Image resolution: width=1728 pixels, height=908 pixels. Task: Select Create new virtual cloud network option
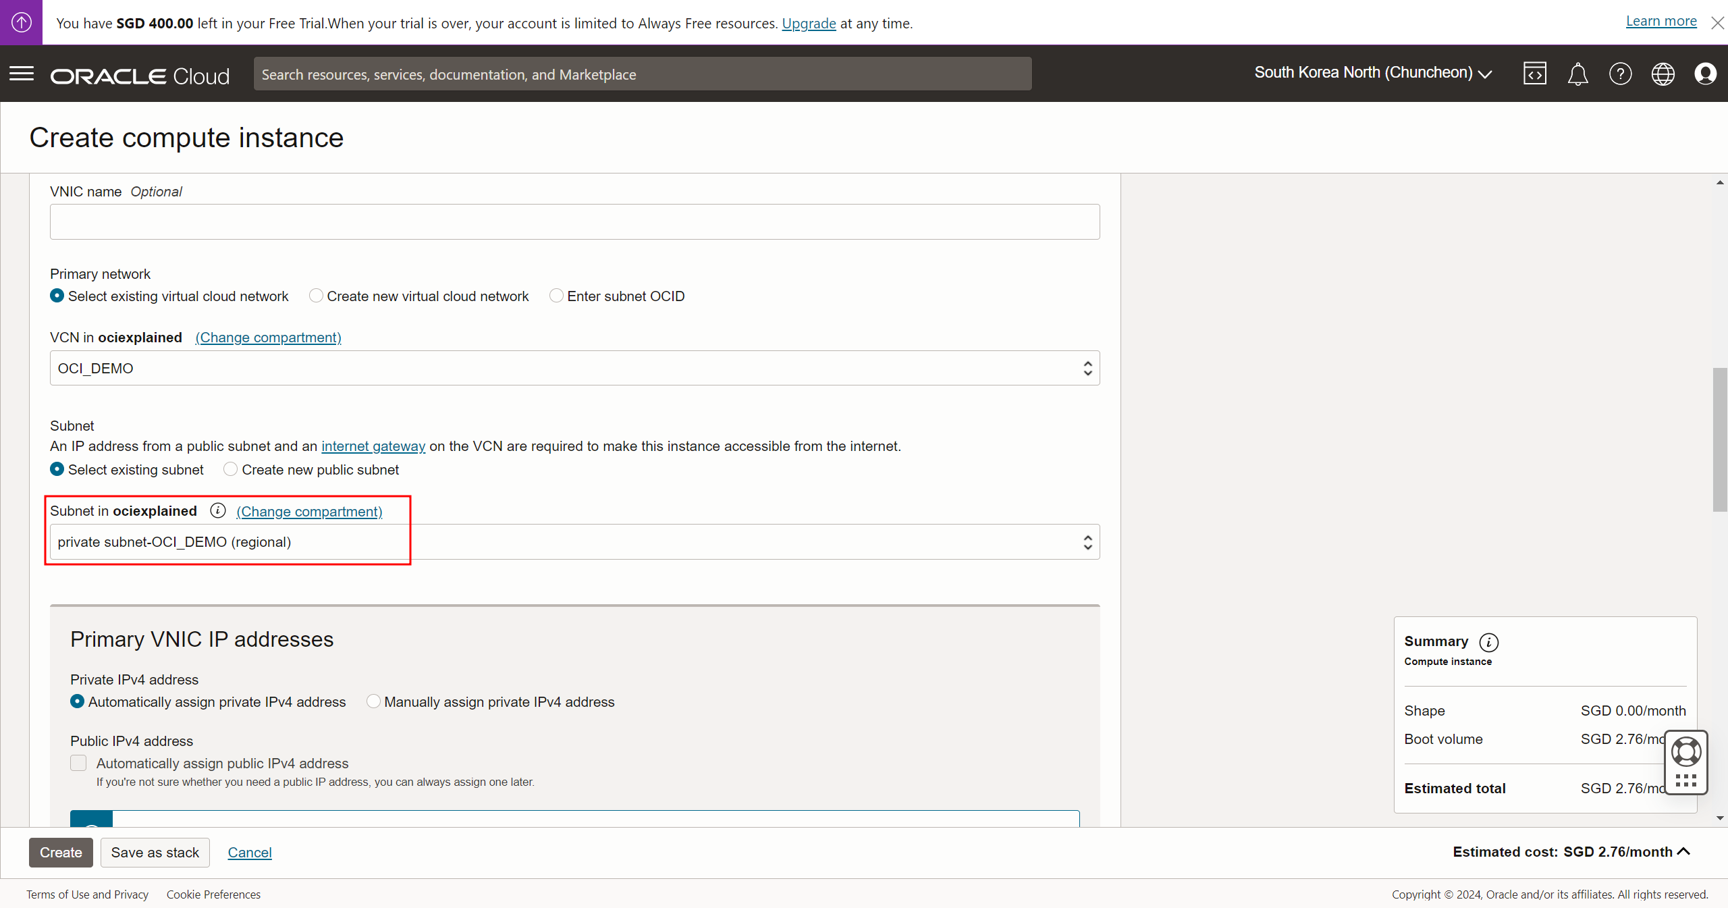(316, 296)
